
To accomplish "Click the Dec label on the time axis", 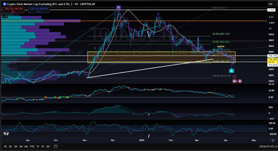I will coord(113,140).
